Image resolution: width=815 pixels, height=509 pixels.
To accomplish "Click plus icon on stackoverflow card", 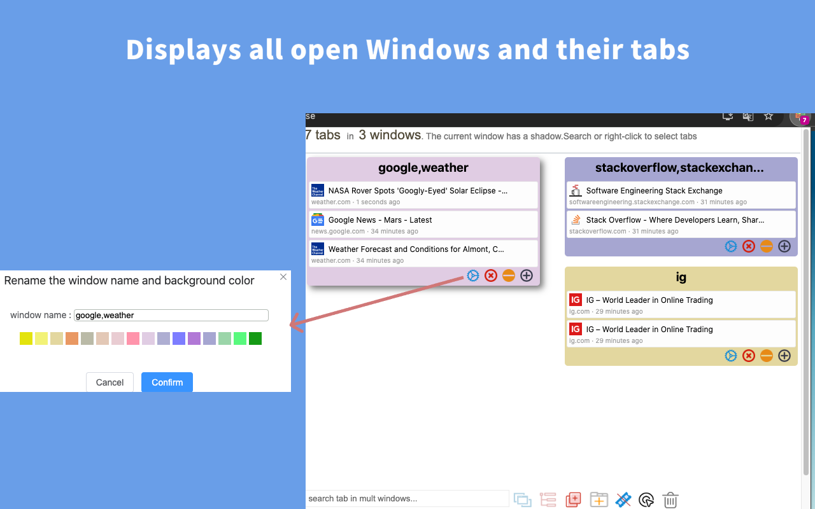I will pos(784,246).
